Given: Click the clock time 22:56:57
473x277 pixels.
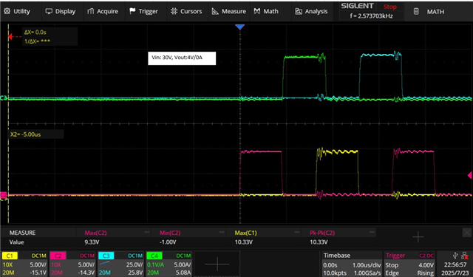Looking at the screenshot, I should coord(455,264).
